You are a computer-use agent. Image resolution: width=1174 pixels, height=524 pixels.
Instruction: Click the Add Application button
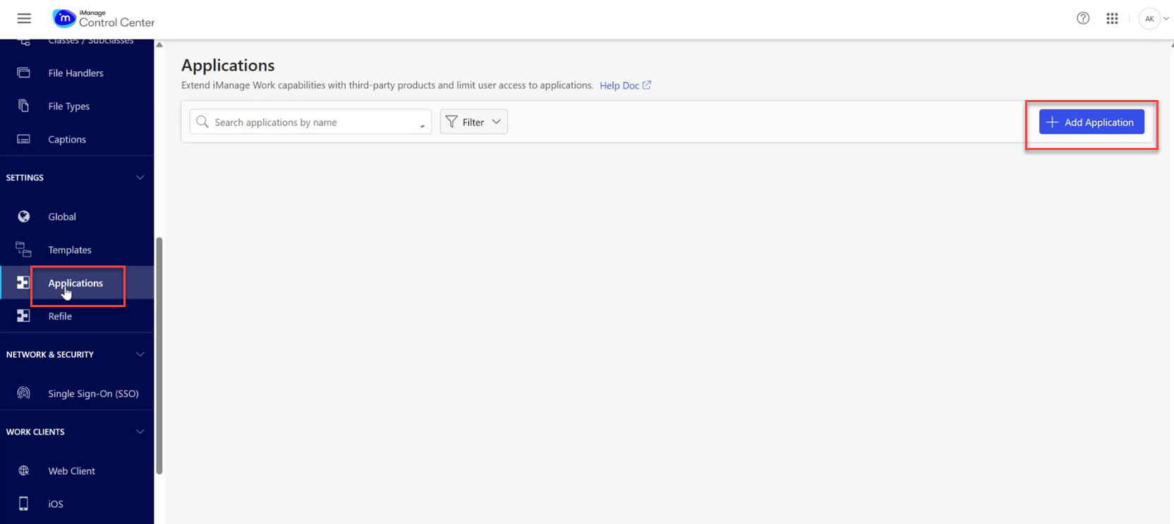pos(1091,122)
